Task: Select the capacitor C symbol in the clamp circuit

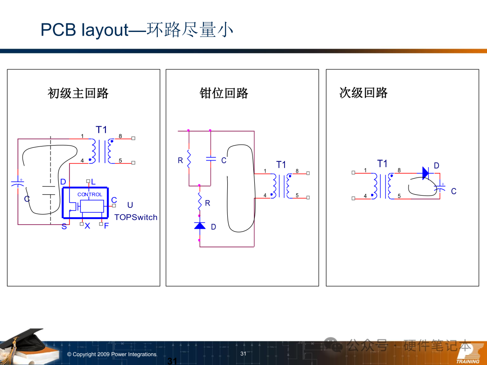Action: point(211,159)
